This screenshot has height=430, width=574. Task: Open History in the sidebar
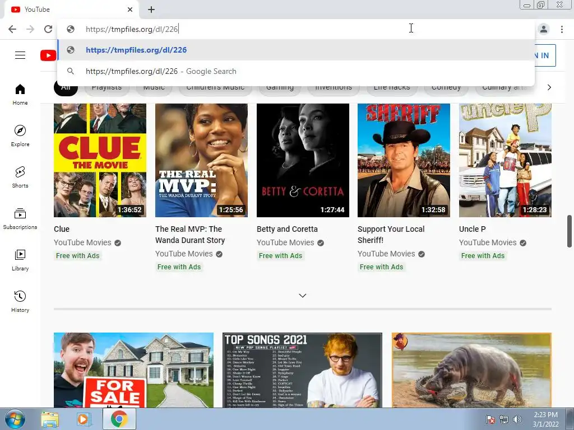(20, 302)
